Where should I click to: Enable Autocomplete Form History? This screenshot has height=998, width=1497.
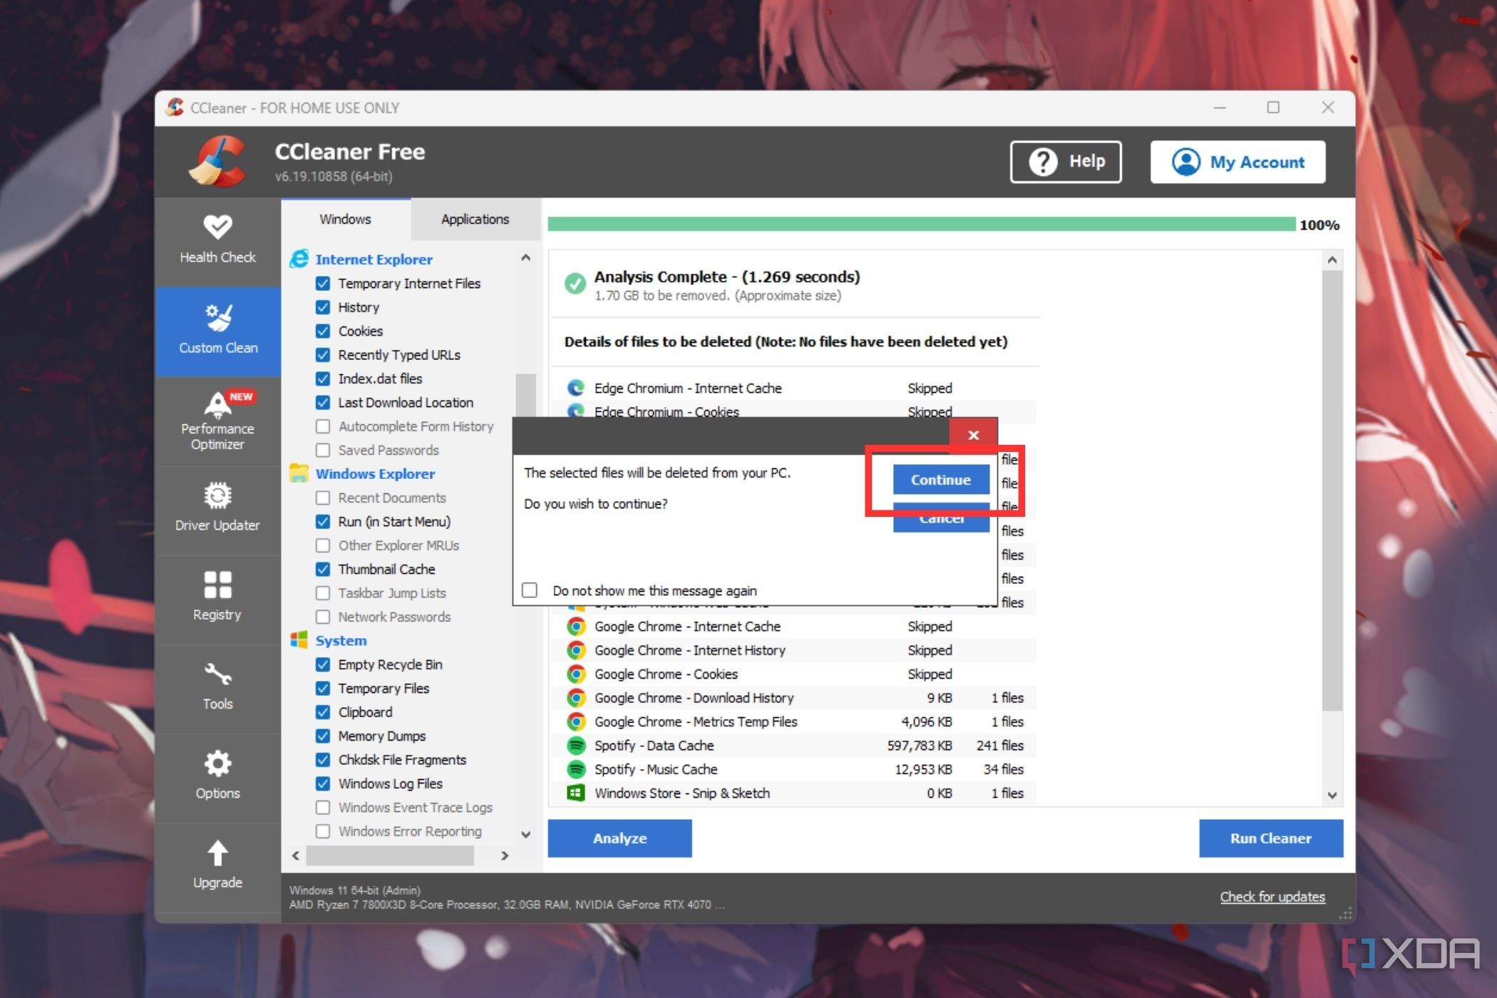323,426
